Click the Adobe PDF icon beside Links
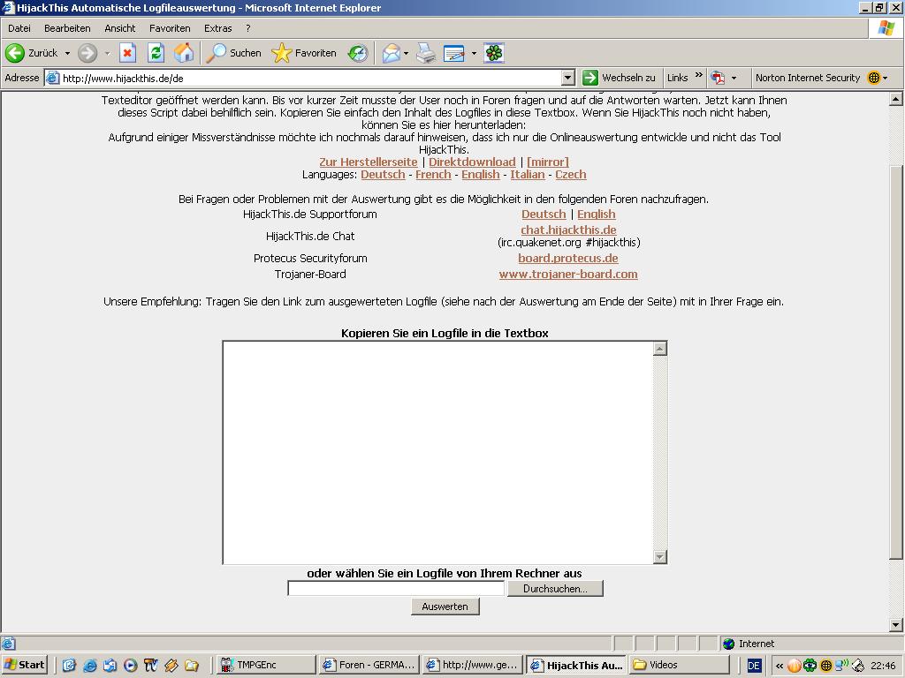The image size is (905, 678). [x=718, y=78]
